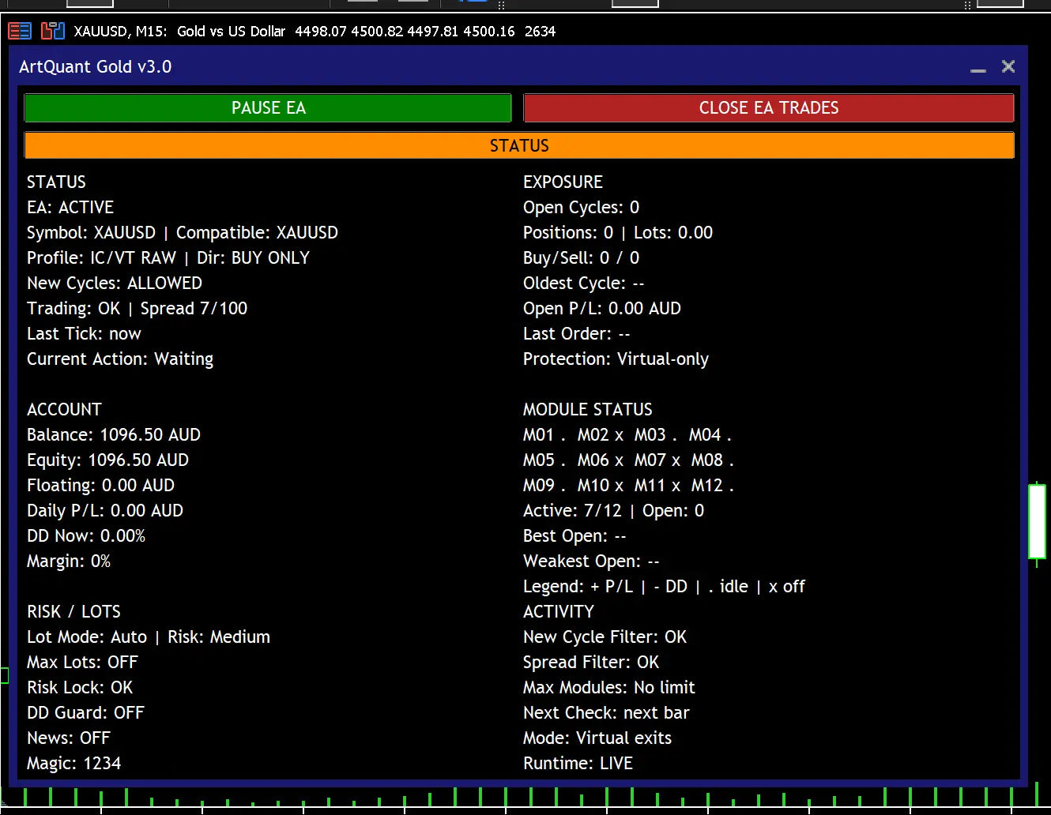This screenshot has height=815, width=1051.
Task: Click the 'Legend: + P/L | - DD | . idle | x off' line
Action: click(x=664, y=586)
